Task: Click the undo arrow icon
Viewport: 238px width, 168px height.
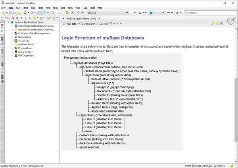Action: point(78,13)
